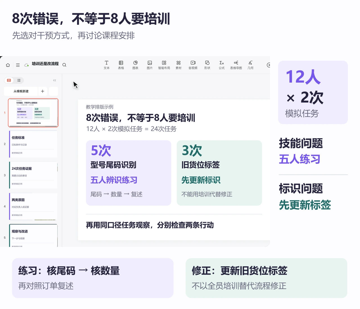Click the slide title 8次错误，不等于8人要培训
360x309 pixels.
point(140,118)
